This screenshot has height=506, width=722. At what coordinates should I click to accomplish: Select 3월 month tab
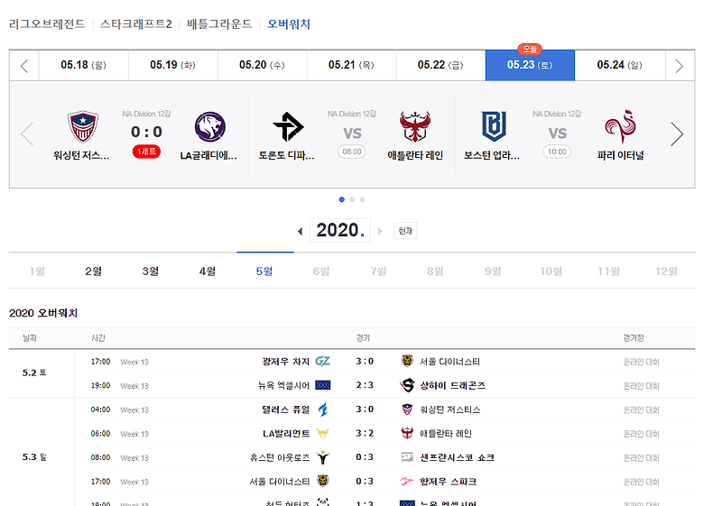[x=151, y=271]
